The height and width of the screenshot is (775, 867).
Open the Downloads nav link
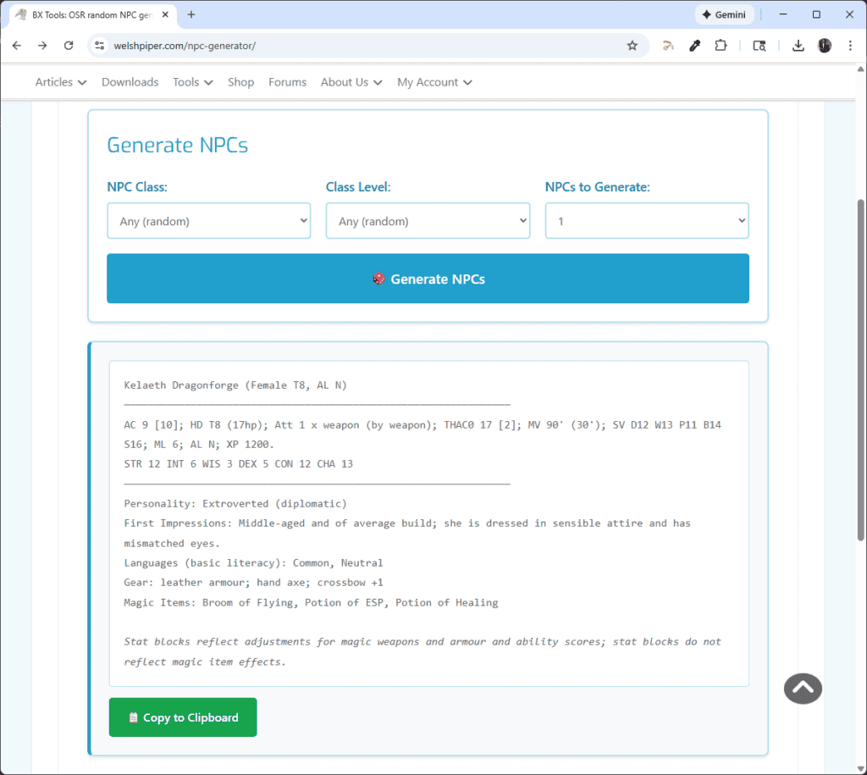(130, 82)
